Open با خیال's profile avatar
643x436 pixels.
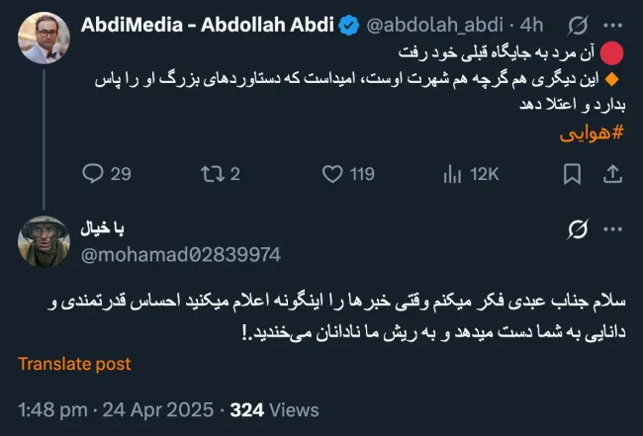[x=43, y=242]
